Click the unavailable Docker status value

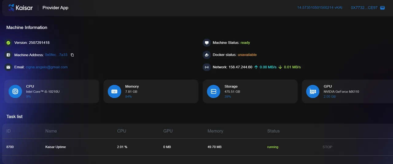click(x=247, y=55)
